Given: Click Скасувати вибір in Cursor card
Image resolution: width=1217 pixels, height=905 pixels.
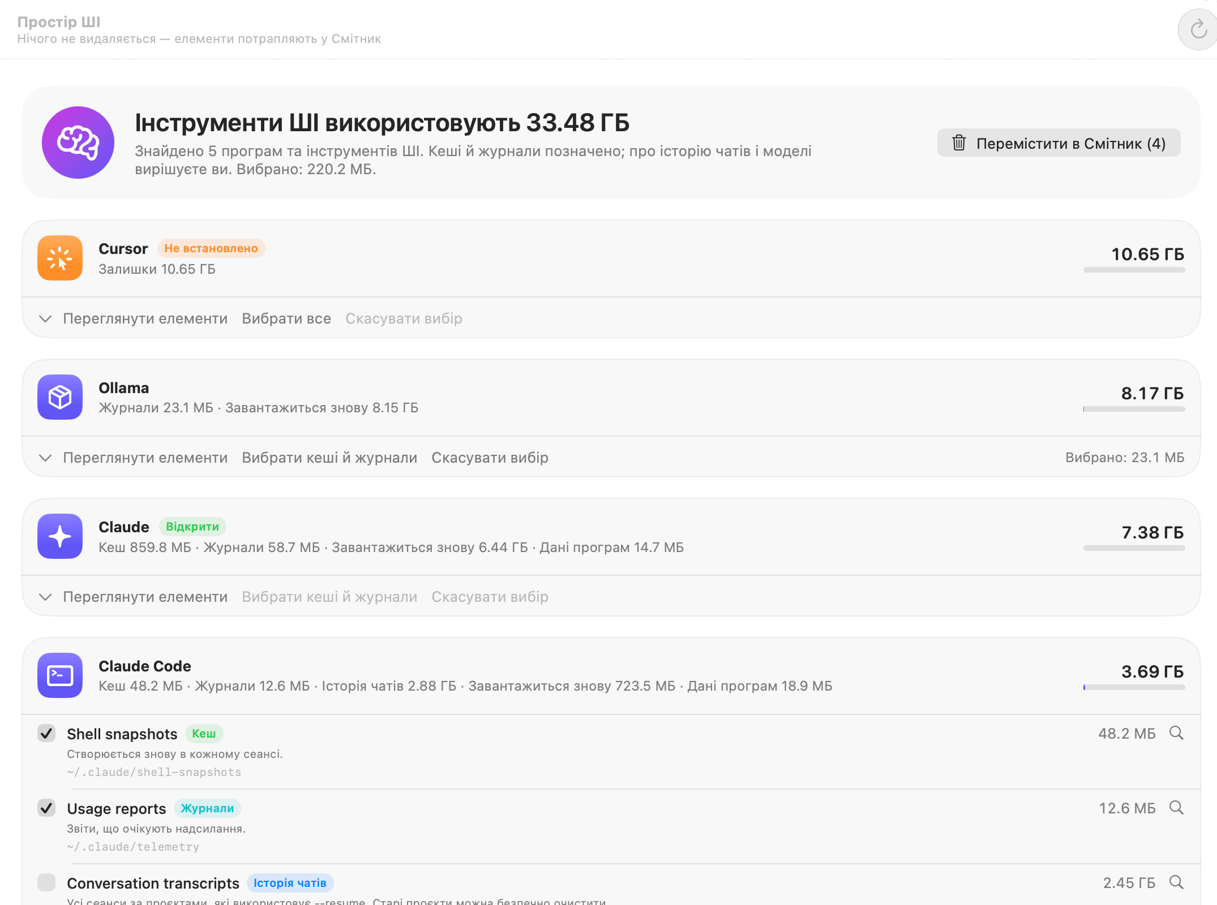Looking at the screenshot, I should (x=404, y=318).
